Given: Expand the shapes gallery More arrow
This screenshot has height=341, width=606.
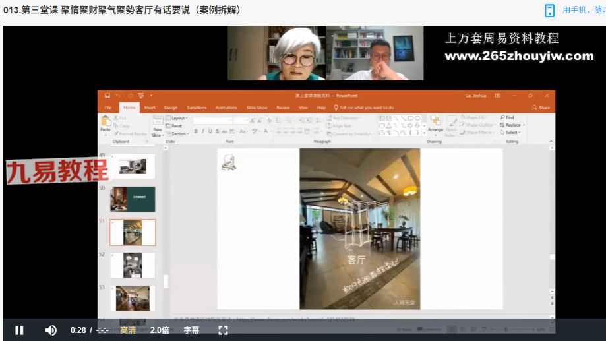Looking at the screenshot, I should (x=424, y=133).
